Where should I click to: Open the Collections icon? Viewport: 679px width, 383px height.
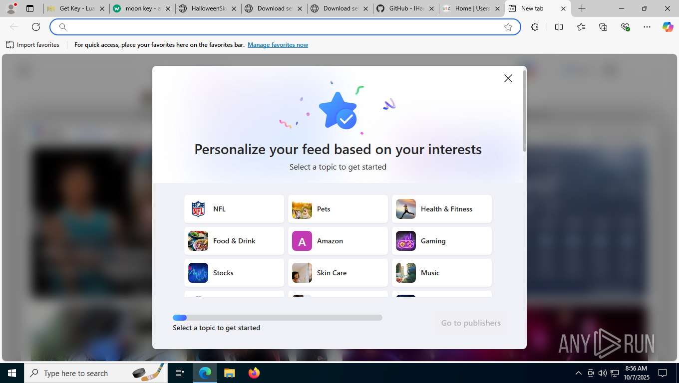coord(603,27)
